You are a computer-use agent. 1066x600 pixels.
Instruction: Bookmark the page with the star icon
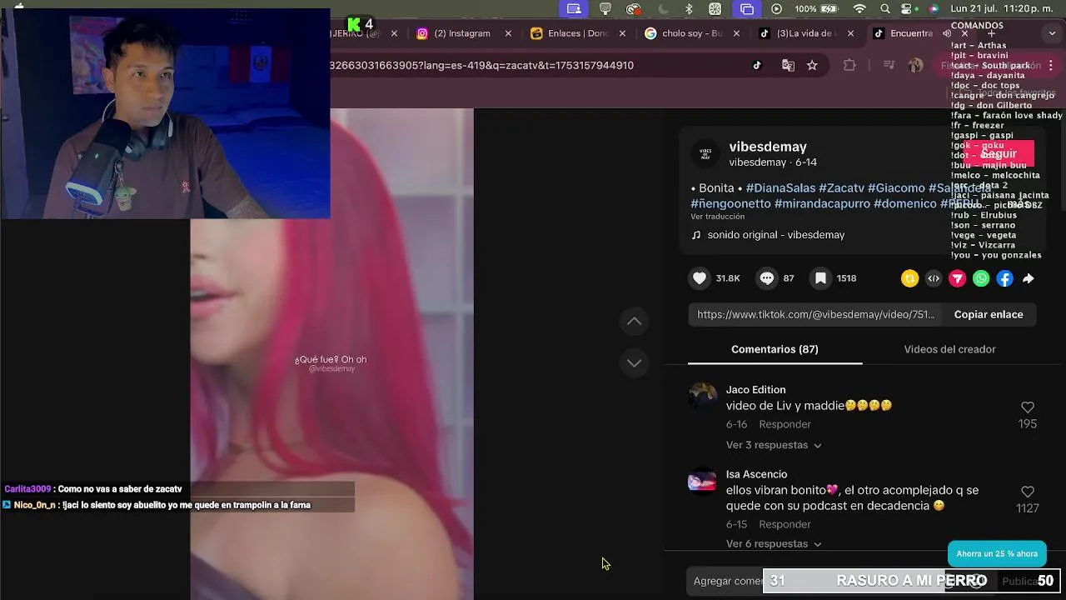click(x=812, y=65)
